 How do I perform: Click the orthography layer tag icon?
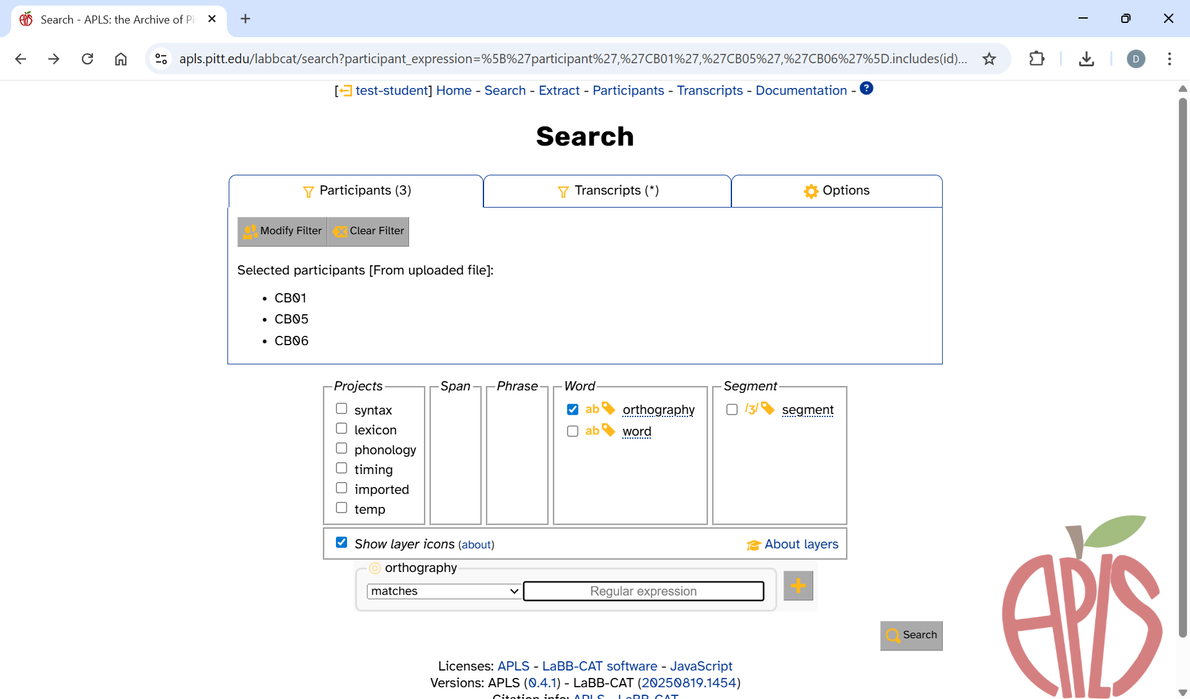[609, 408]
